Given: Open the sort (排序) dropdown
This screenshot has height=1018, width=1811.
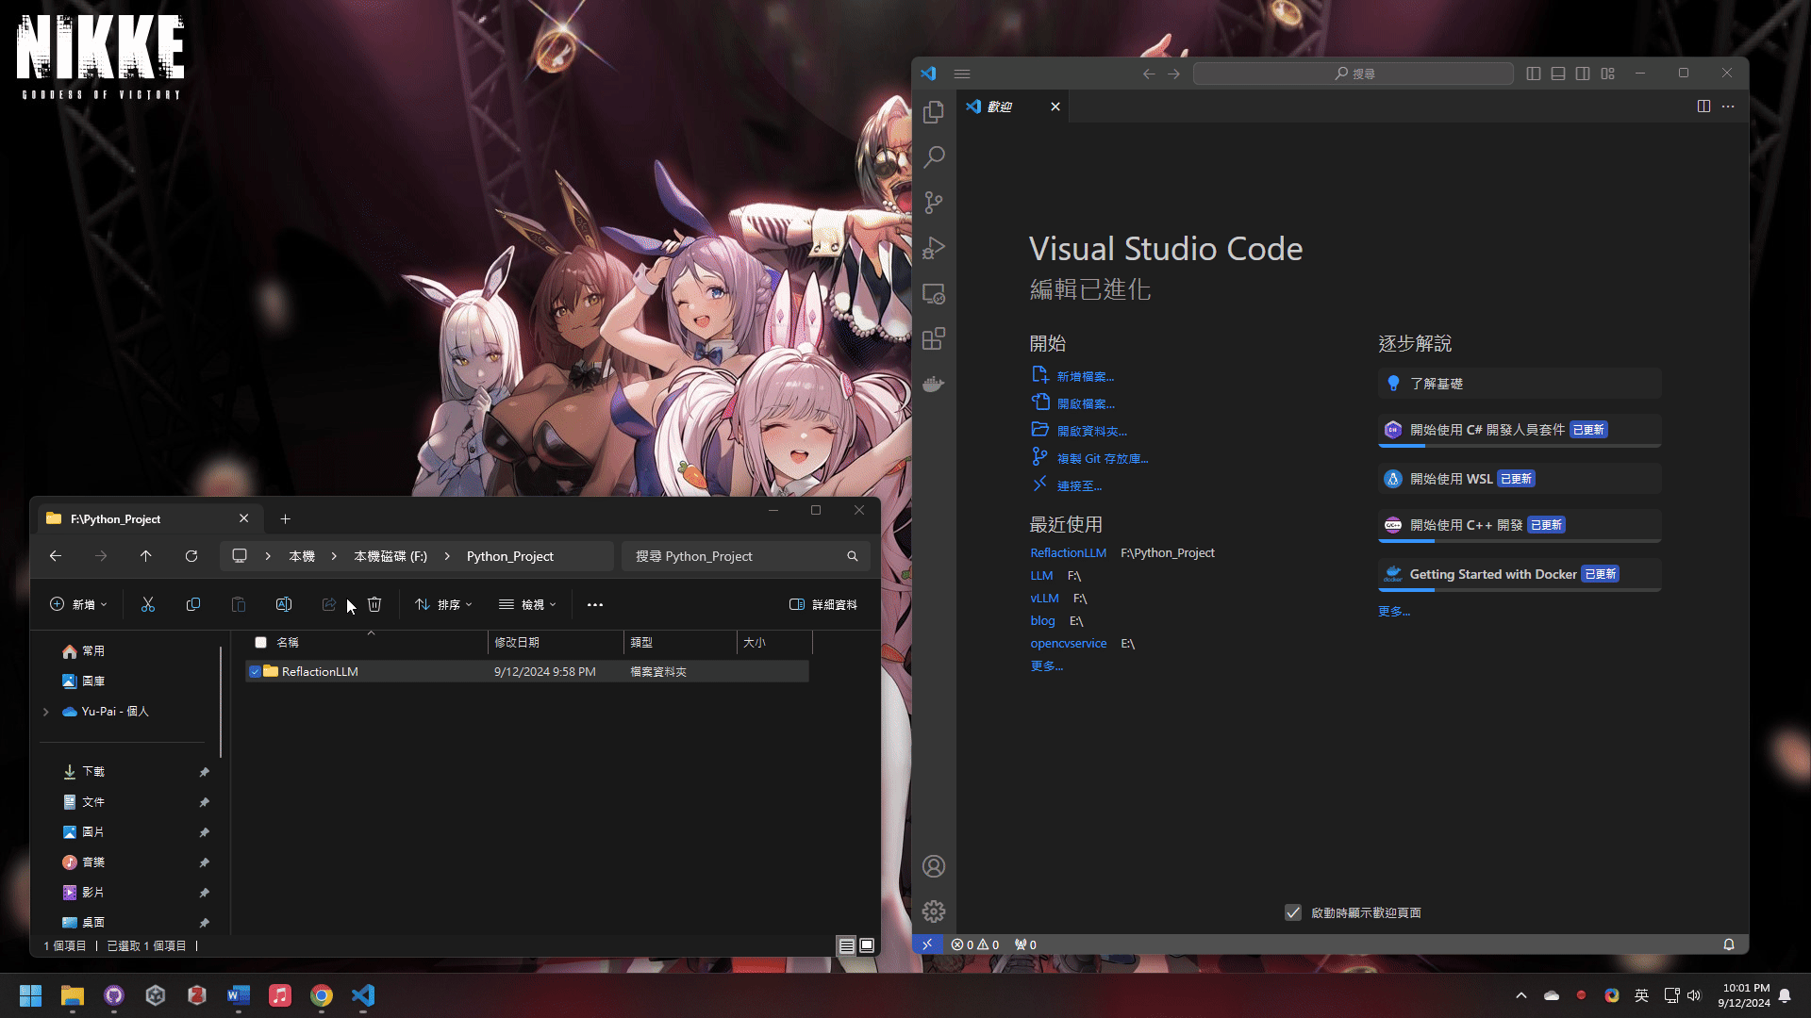Looking at the screenshot, I should coord(444,604).
